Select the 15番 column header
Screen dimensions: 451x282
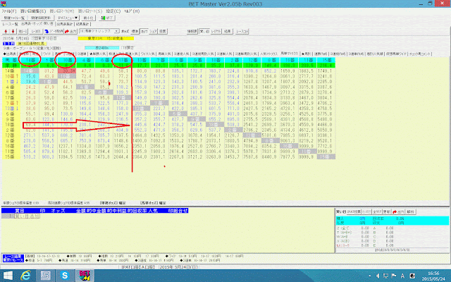[x=326, y=60]
